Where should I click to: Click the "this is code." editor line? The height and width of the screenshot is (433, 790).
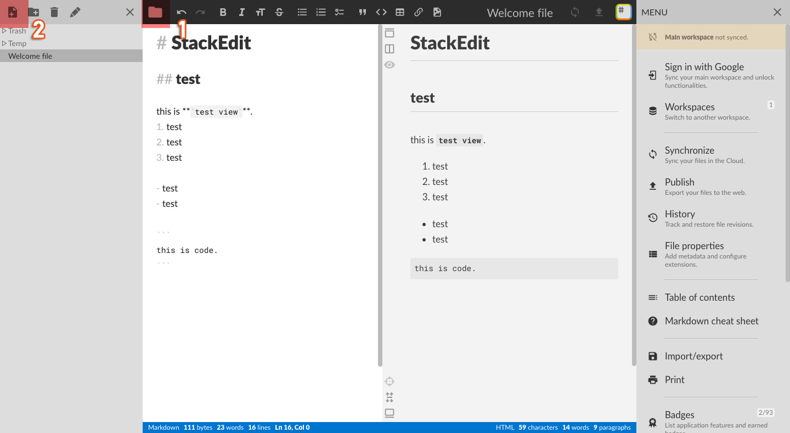(x=187, y=250)
